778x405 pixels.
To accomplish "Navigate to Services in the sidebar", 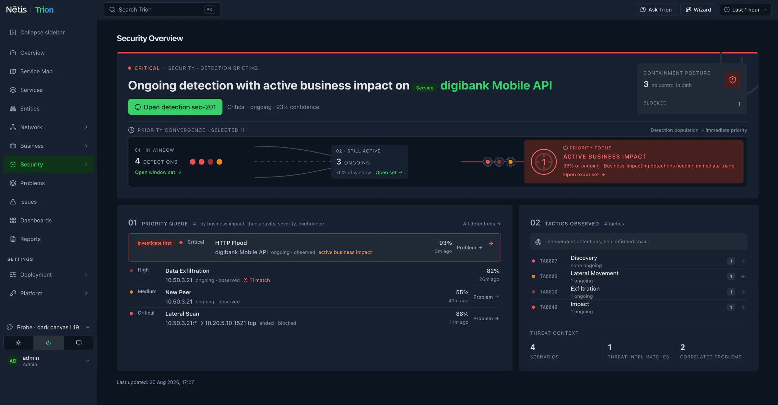I will pos(49,90).
